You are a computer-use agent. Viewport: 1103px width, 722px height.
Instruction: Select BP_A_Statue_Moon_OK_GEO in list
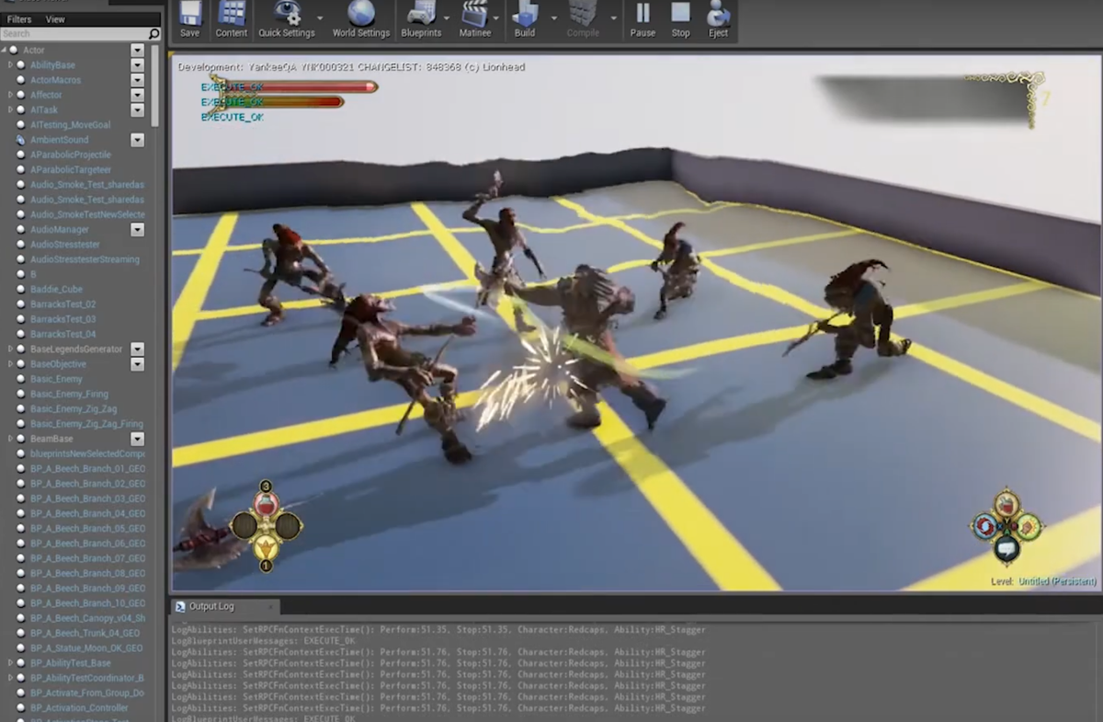pyautogui.click(x=85, y=648)
